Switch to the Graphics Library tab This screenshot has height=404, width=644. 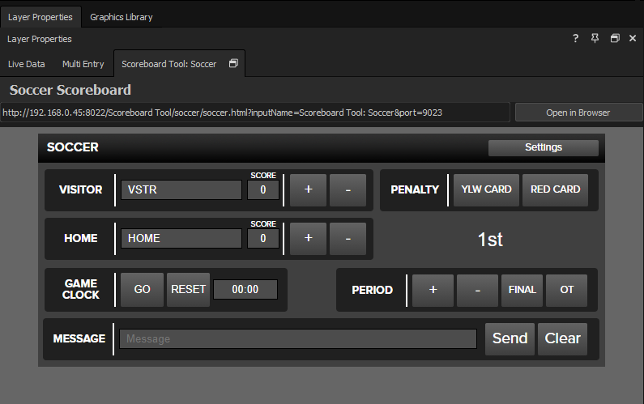pos(121,16)
